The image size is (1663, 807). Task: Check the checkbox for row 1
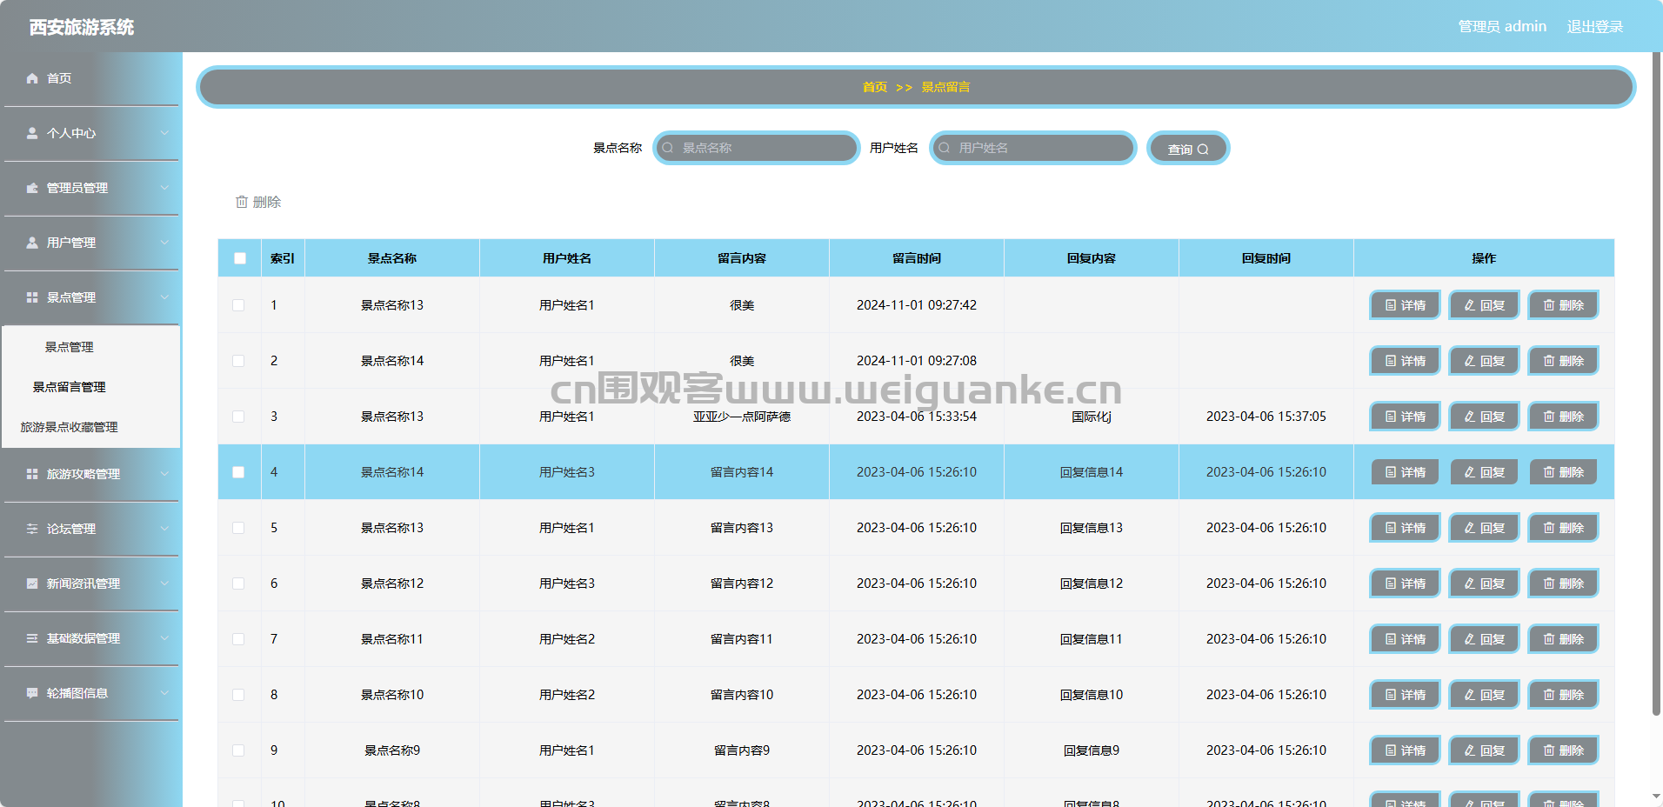(x=238, y=305)
